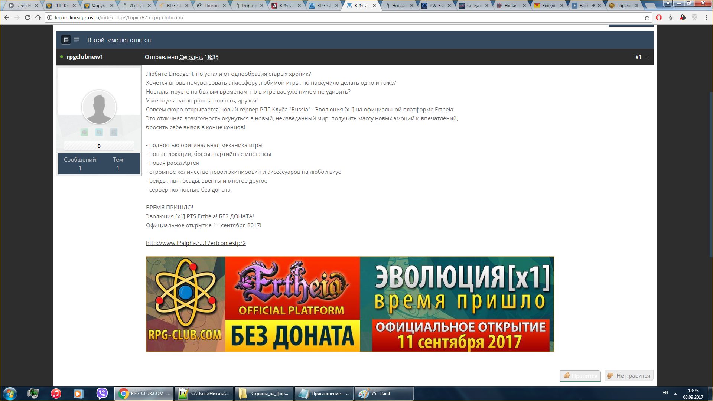Open Скрины_на_фор folder in taskbar
The width and height of the screenshot is (713, 401).
click(x=264, y=394)
